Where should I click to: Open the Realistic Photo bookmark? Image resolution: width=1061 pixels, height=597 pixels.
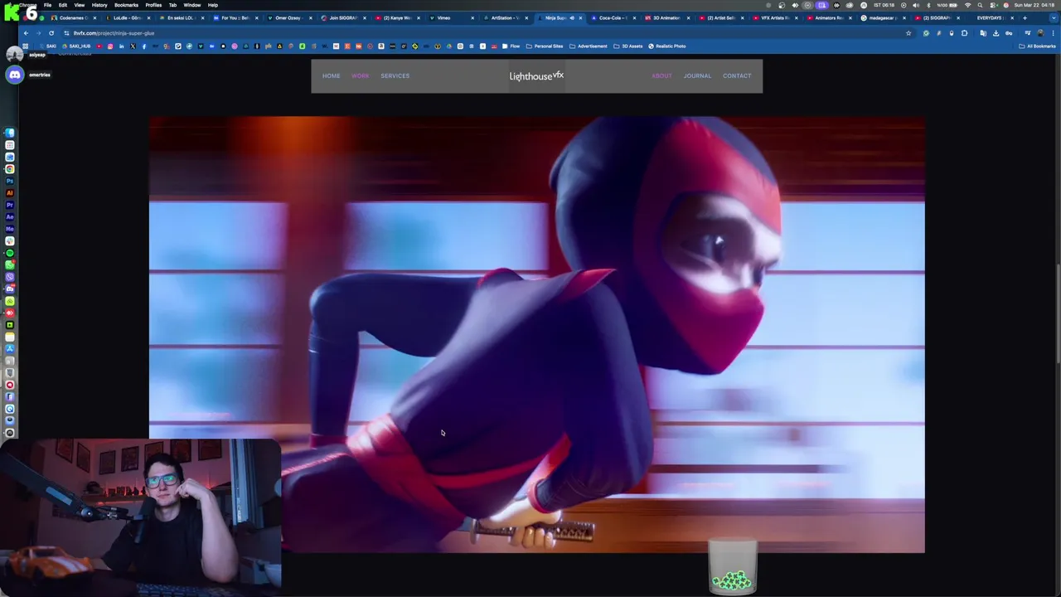tap(666, 46)
